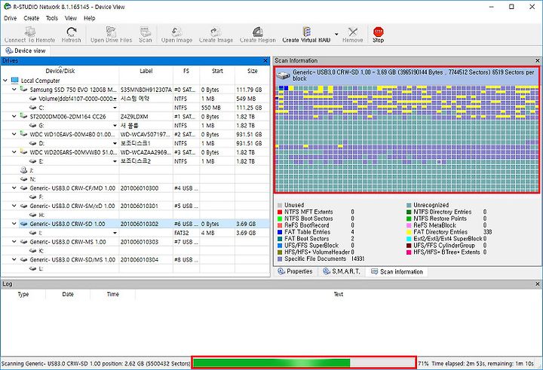Close the Scan Information panel
The image size is (543, 370).
(x=538, y=60)
